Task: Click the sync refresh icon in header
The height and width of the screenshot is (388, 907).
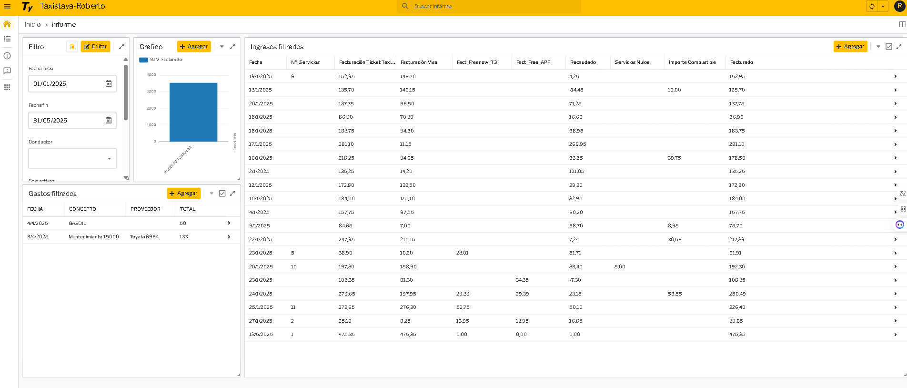Action: pyautogui.click(x=872, y=6)
